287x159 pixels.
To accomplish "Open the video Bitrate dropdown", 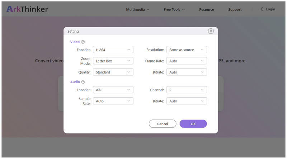I will tap(187, 72).
